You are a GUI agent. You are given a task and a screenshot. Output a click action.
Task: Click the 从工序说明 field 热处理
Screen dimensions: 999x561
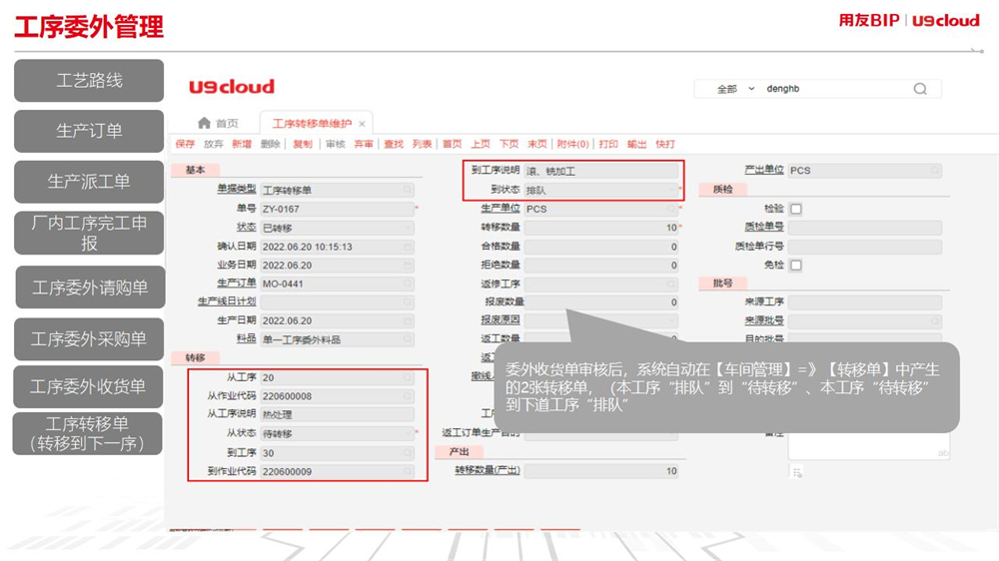click(x=338, y=414)
